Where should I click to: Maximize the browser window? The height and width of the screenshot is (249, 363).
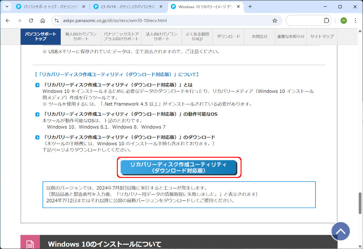(x=340, y=7)
